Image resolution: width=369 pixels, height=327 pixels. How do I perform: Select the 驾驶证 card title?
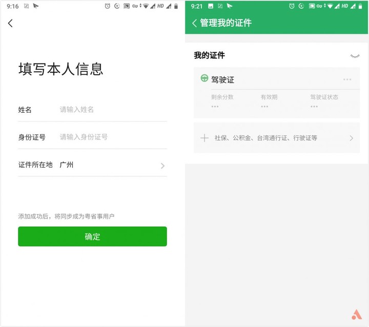222,80
